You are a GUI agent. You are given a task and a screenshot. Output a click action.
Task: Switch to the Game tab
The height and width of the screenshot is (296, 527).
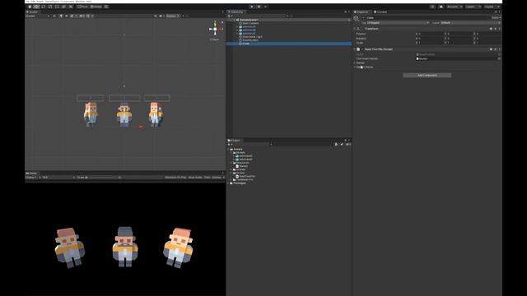[31, 173]
